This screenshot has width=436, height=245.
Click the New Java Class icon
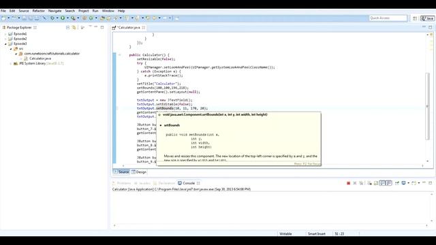pyautogui.click(x=91, y=18)
